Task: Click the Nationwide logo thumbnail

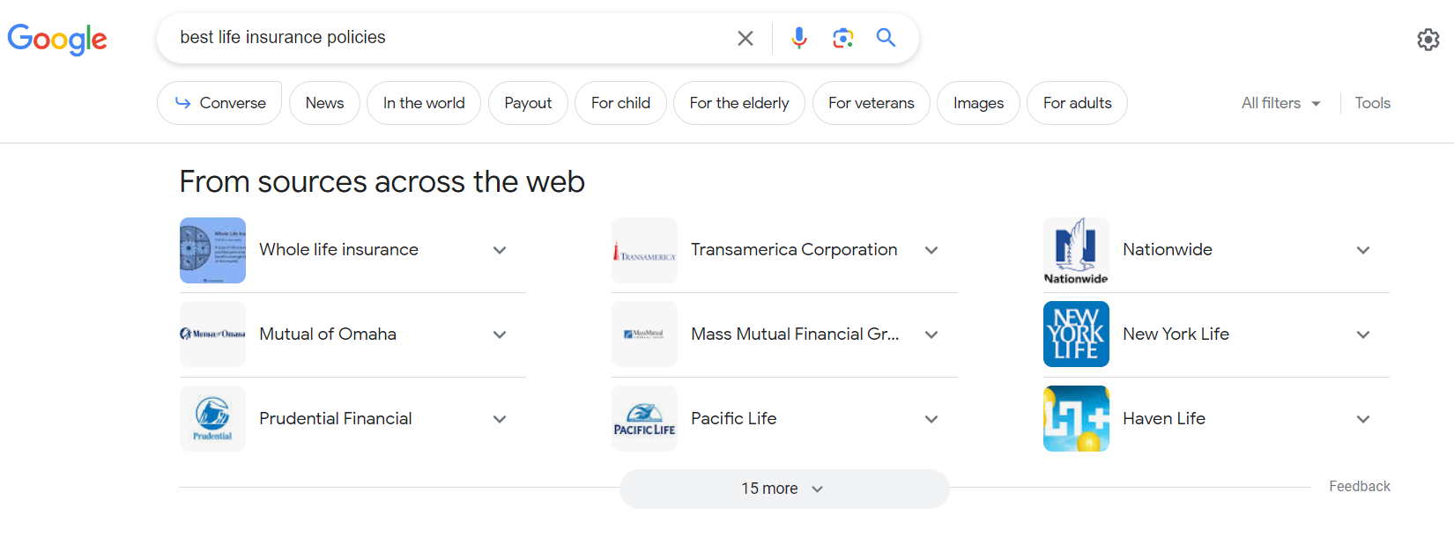Action: [1076, 251]
